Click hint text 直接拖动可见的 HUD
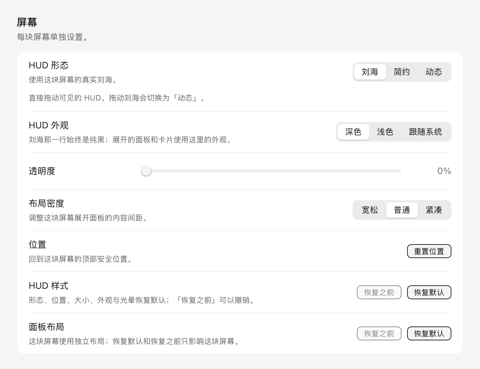The height and width of the screenshot is (369, 480). pos(117,98)
